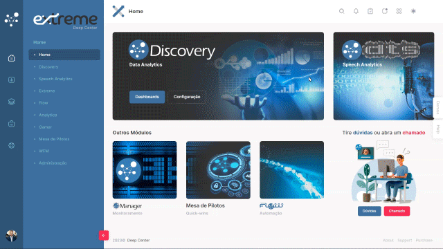Open the Help side tab
Screen dimensions: 443x249
pyautogui.click(x=438, y=129)
